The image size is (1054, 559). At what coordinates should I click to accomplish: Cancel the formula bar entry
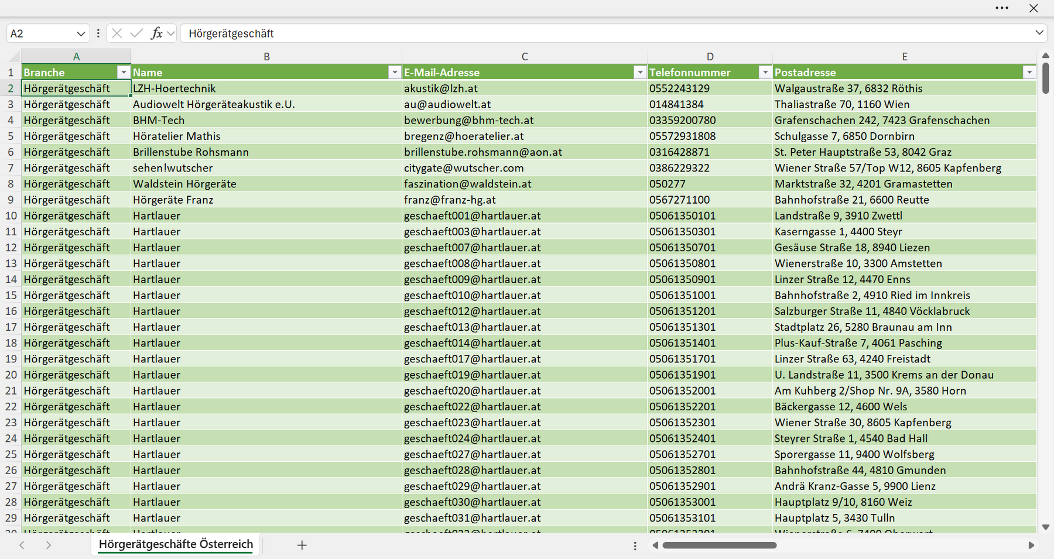tap(117, 33)
